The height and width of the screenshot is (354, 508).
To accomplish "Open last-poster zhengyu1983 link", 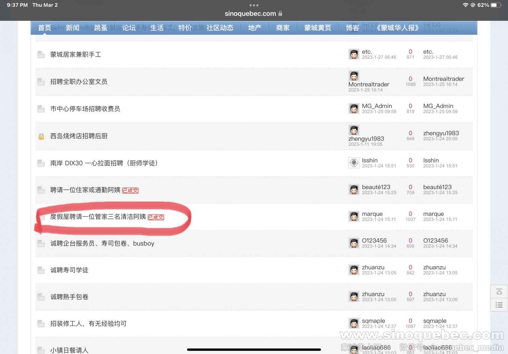I will tap(441, 133).
